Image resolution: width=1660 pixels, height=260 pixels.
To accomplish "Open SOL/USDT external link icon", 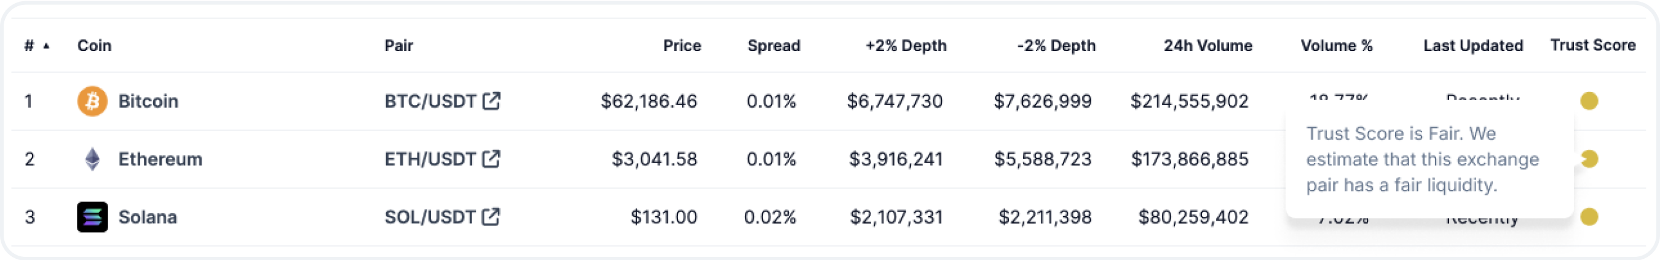I will point(492,217).
